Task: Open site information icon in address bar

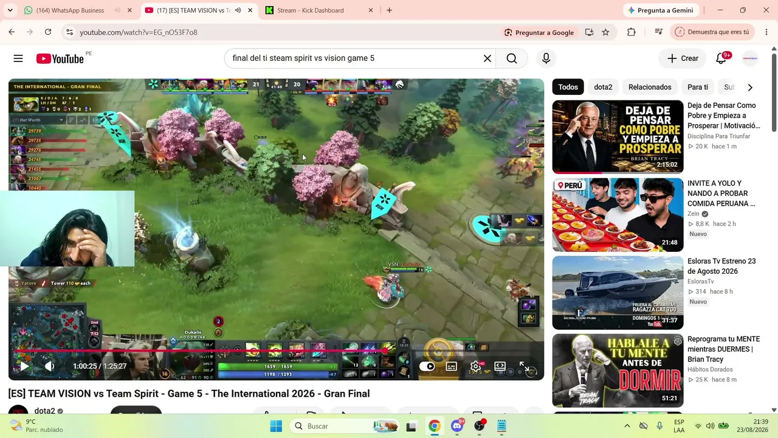Action: pos(69,32)
